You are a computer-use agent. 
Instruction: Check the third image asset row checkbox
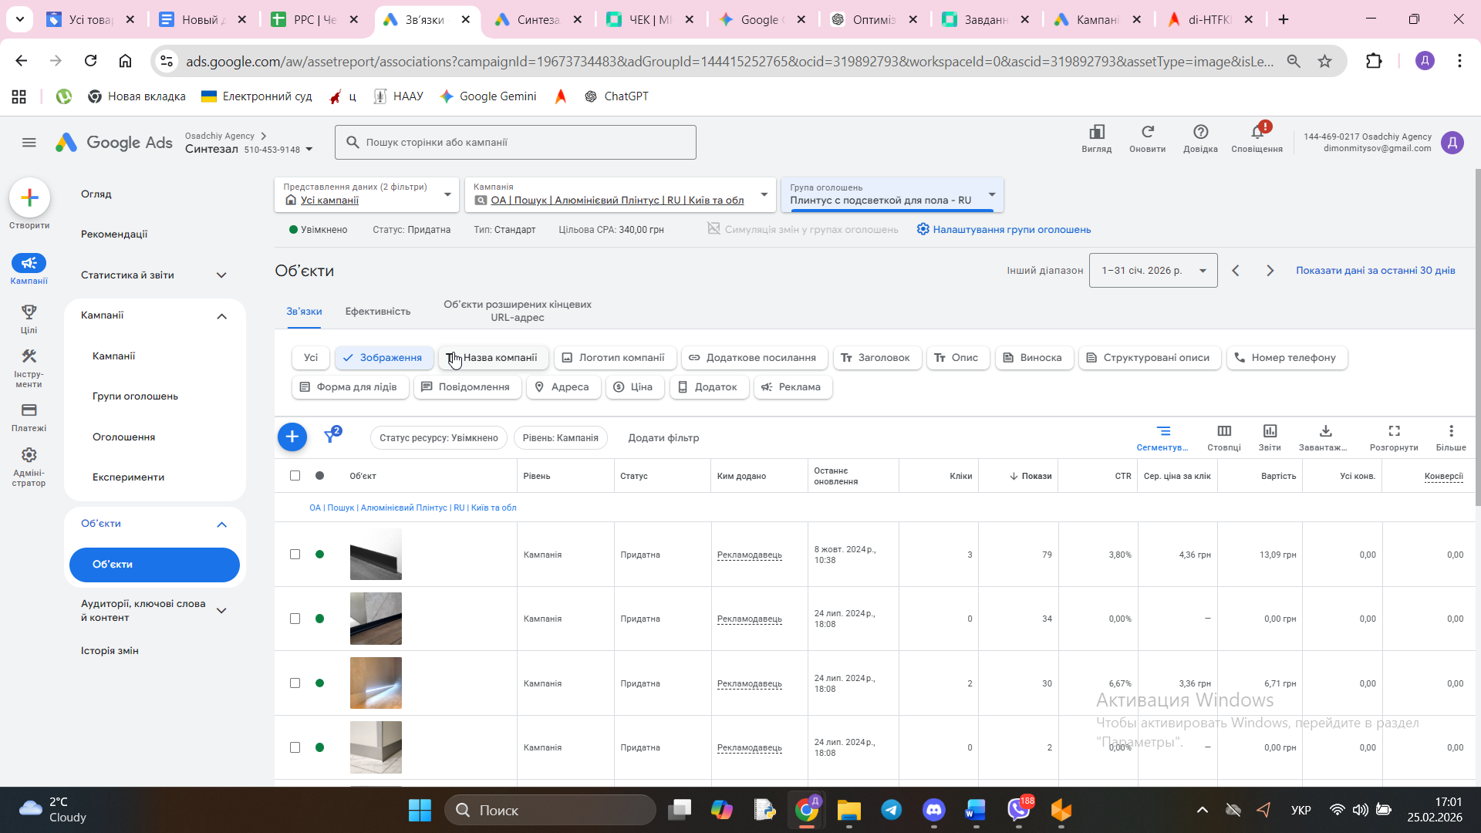pos(295,683)
